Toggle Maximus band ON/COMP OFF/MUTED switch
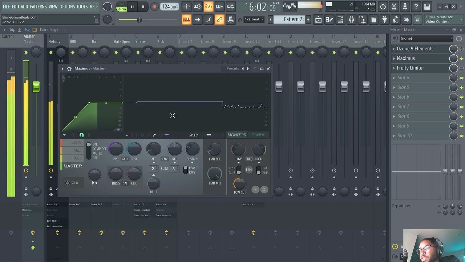This screenshot has height=262, width=465. click(89, 151)
